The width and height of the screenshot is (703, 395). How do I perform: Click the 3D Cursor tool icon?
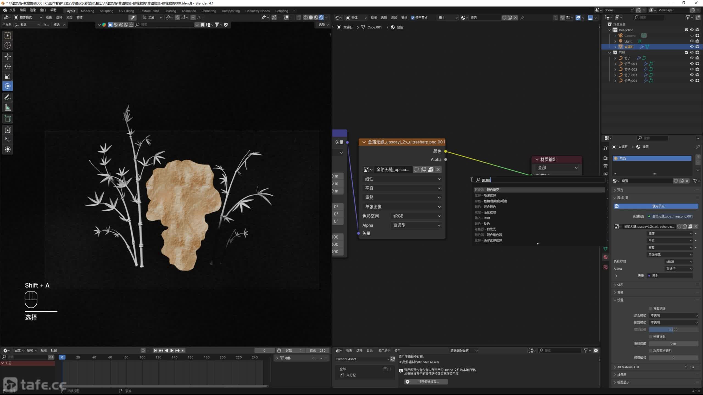coord(8,45)
